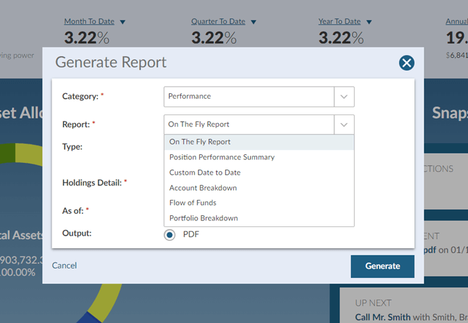Open the Category dropdown arrow
Screen dimensions: 468x323
click(x=344, y=97)
